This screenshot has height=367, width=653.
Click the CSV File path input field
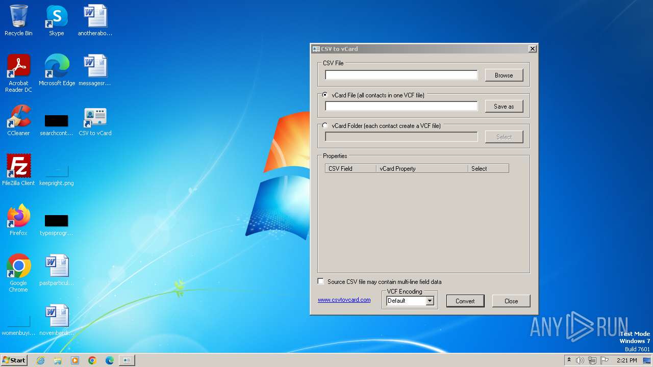401,75
